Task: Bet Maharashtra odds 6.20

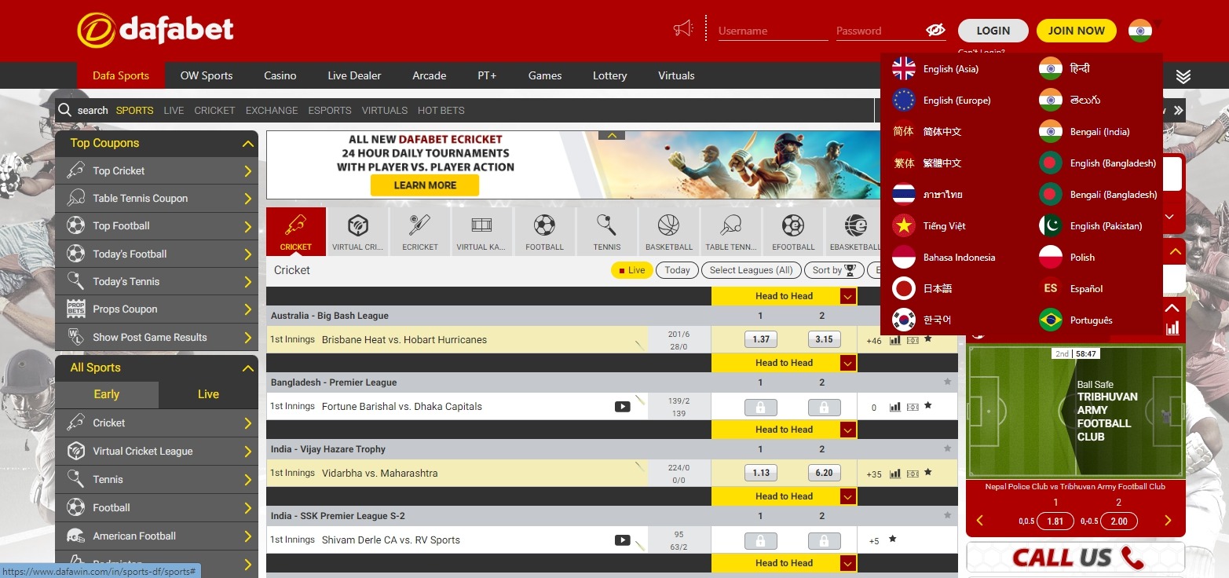Action: [824, 474]
